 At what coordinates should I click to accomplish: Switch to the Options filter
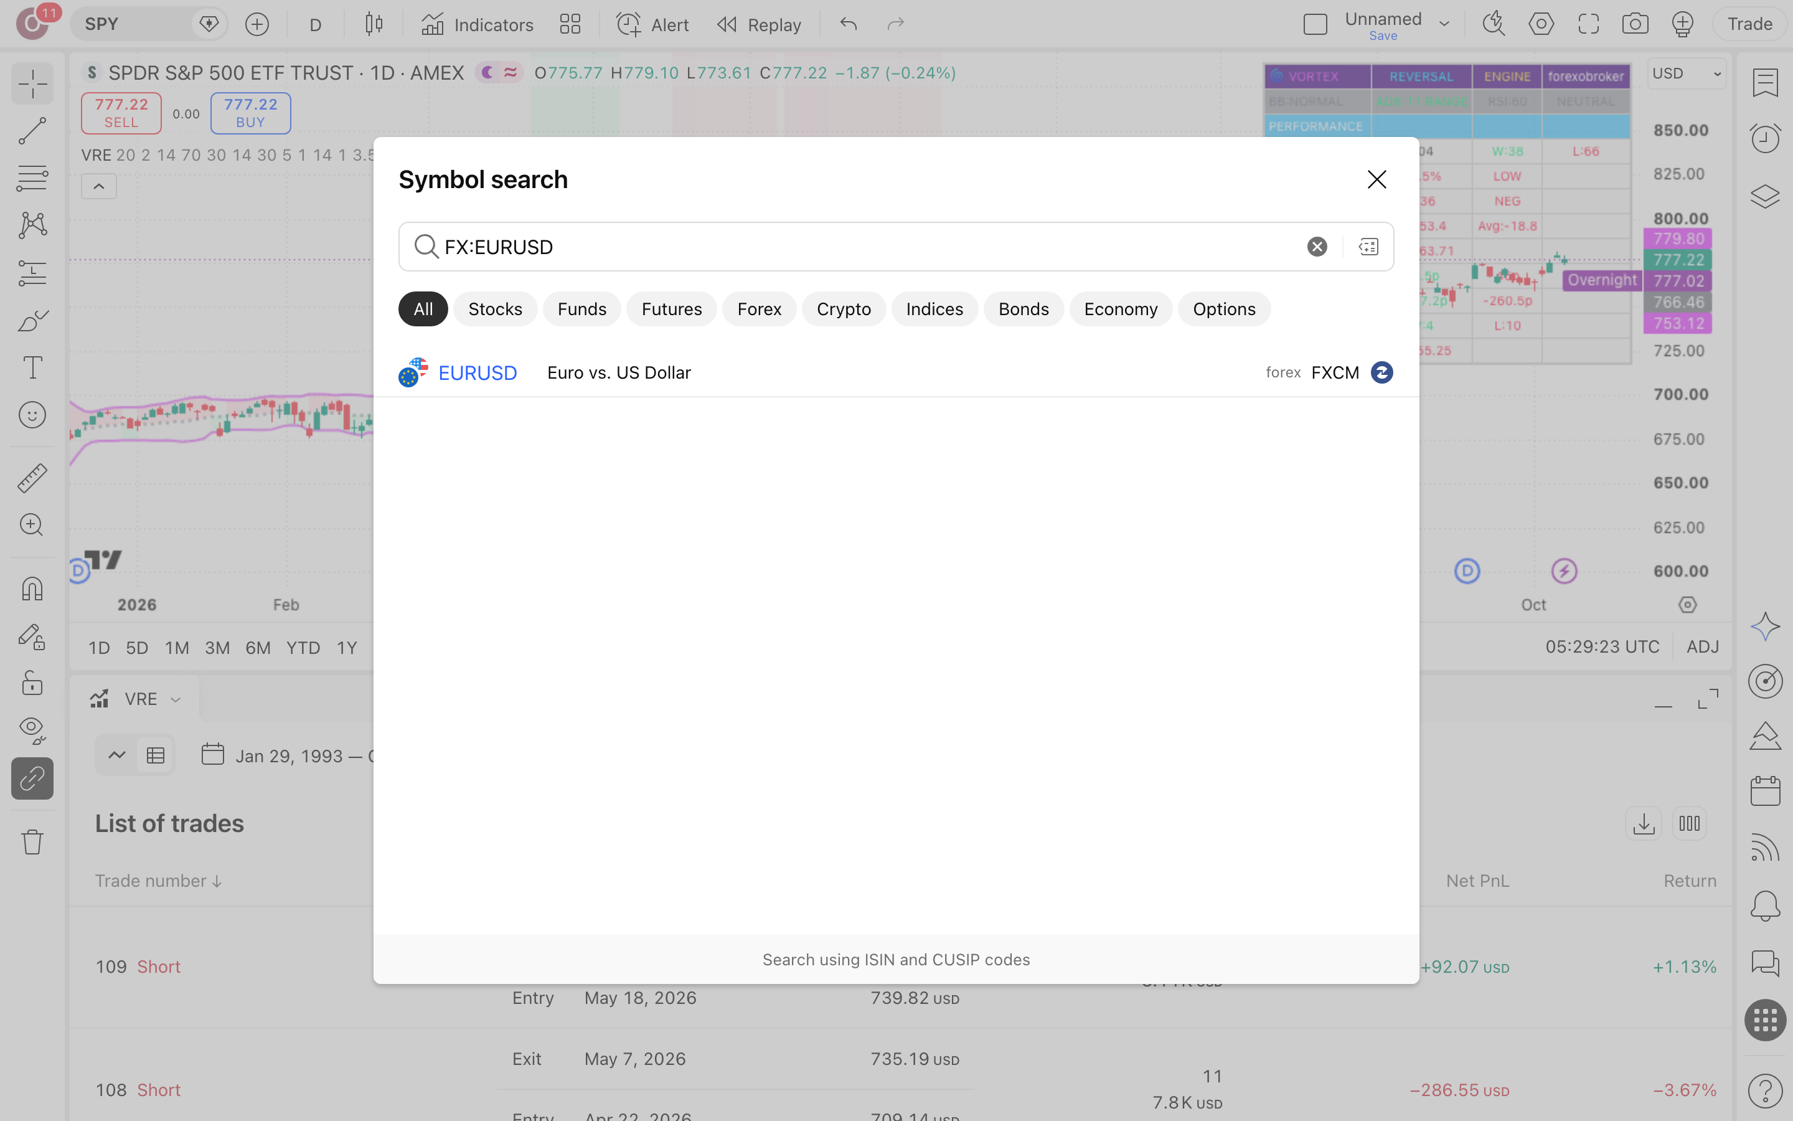coord(1224,309)
